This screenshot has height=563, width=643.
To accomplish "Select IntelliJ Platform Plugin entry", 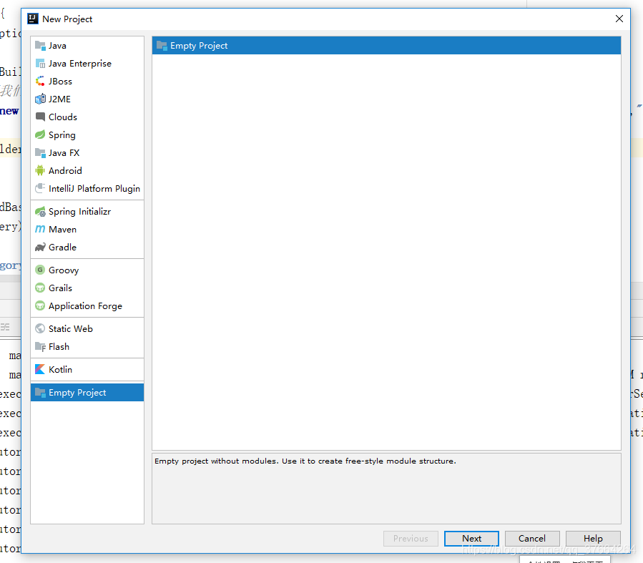I will coord(87,189).
